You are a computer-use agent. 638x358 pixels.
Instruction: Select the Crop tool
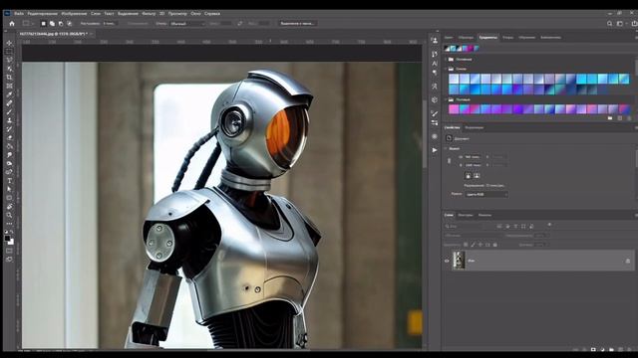tap(9, 78)
